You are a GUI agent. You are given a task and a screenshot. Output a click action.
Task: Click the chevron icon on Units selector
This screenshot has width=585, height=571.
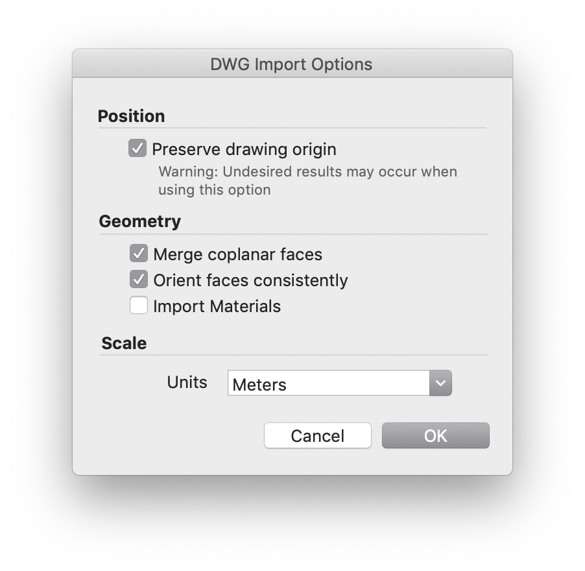(440, 383)
